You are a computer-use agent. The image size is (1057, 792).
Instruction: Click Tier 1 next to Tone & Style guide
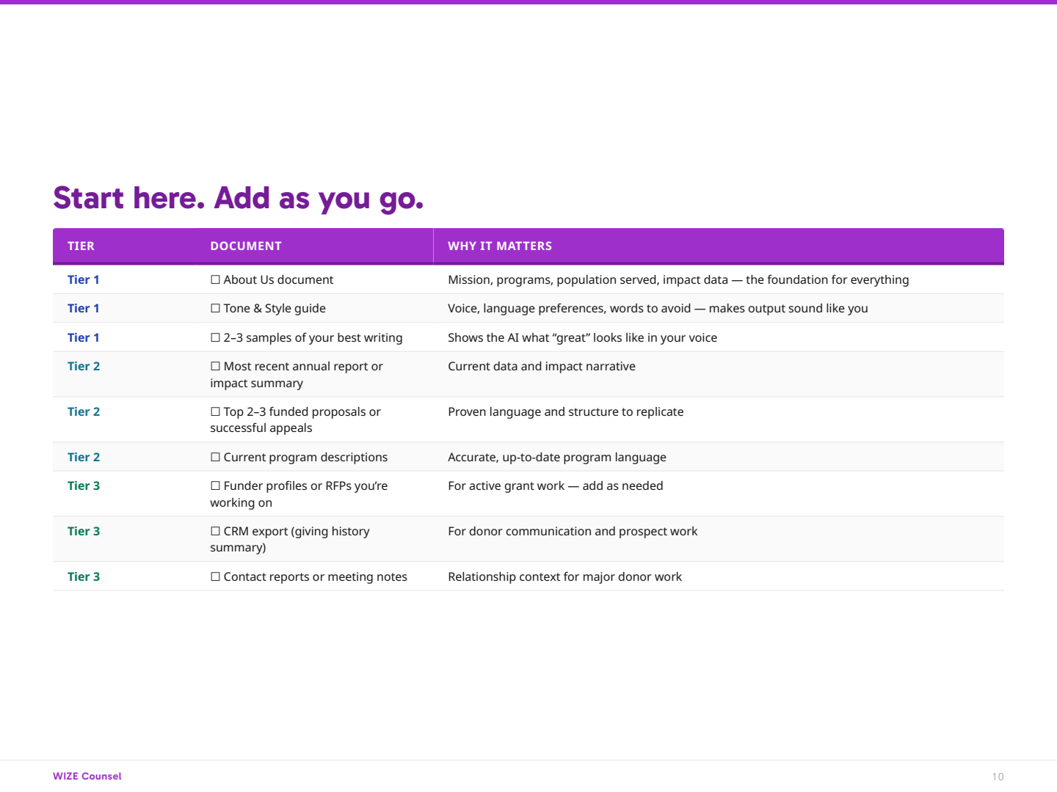point(83,308)
